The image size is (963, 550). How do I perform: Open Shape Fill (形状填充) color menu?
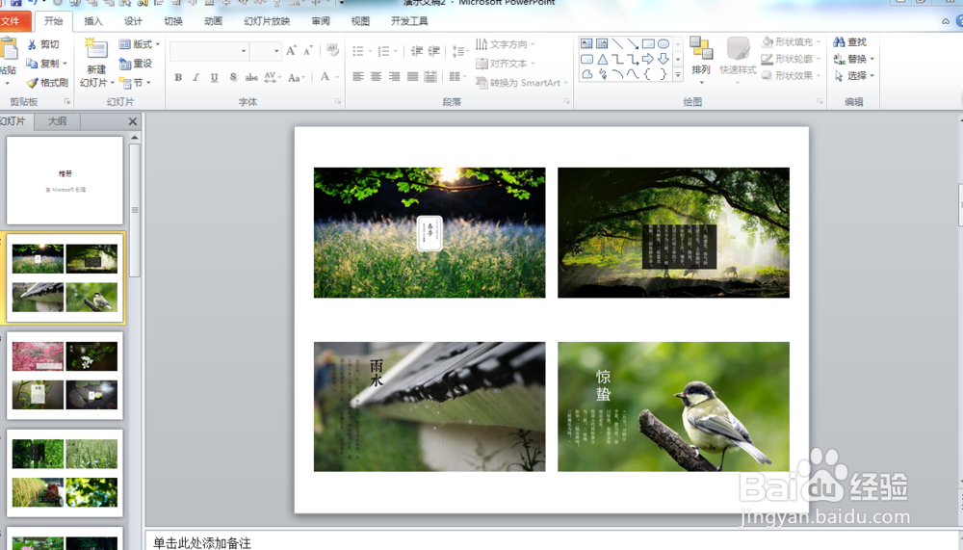(x=791, y=41)
